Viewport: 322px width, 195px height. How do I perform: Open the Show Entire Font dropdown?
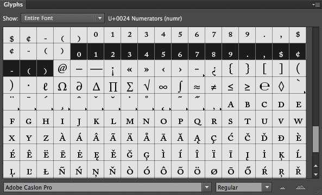[x=62, y=18]
